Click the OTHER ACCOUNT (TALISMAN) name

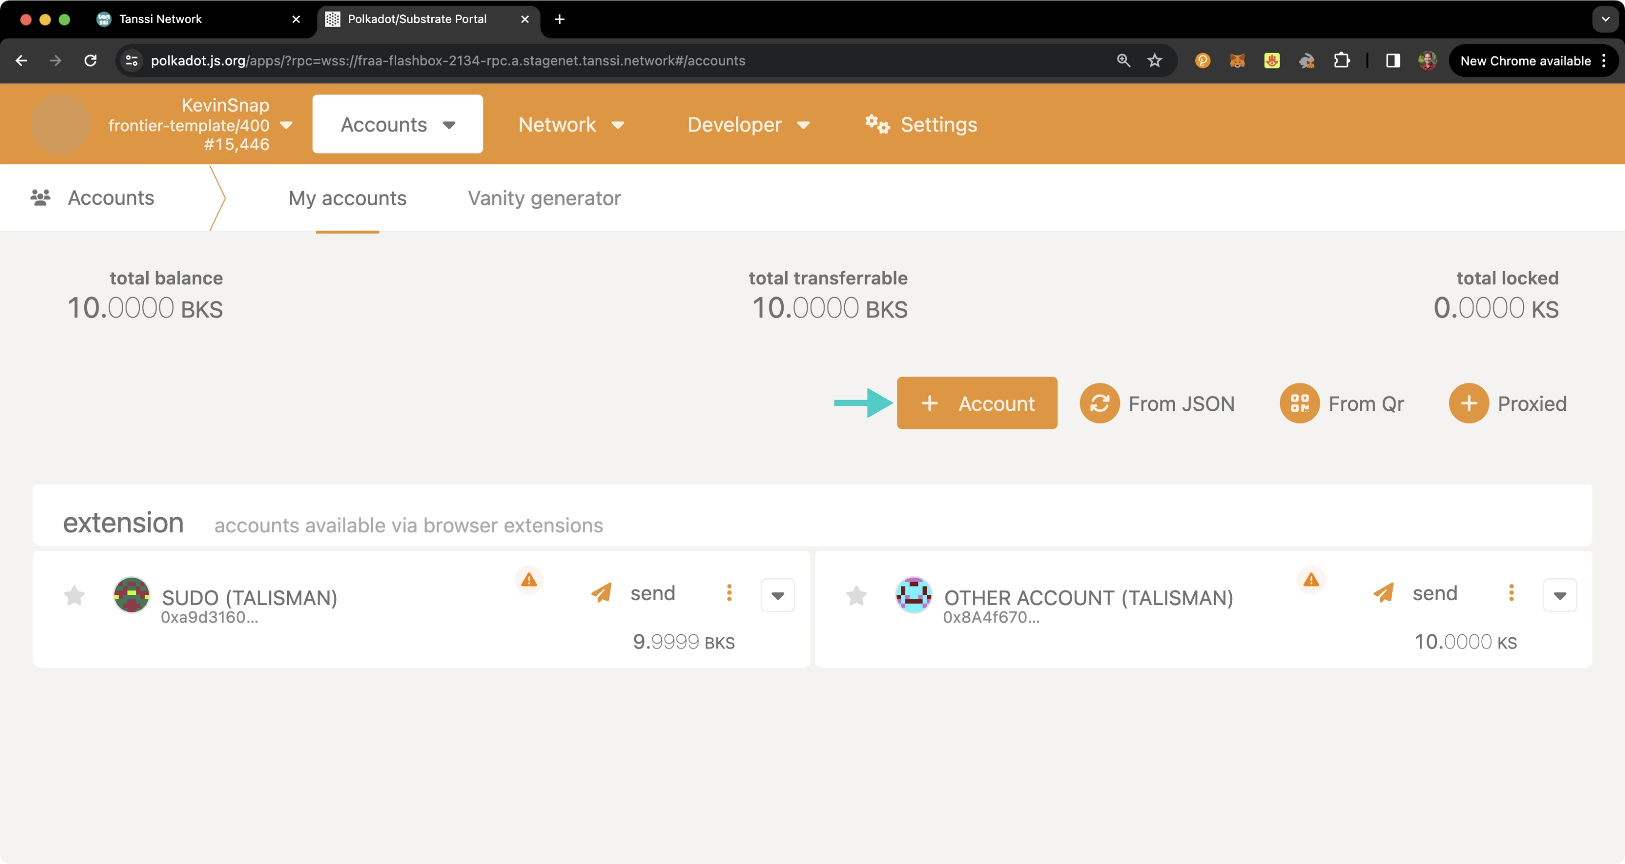(1088, 597)
